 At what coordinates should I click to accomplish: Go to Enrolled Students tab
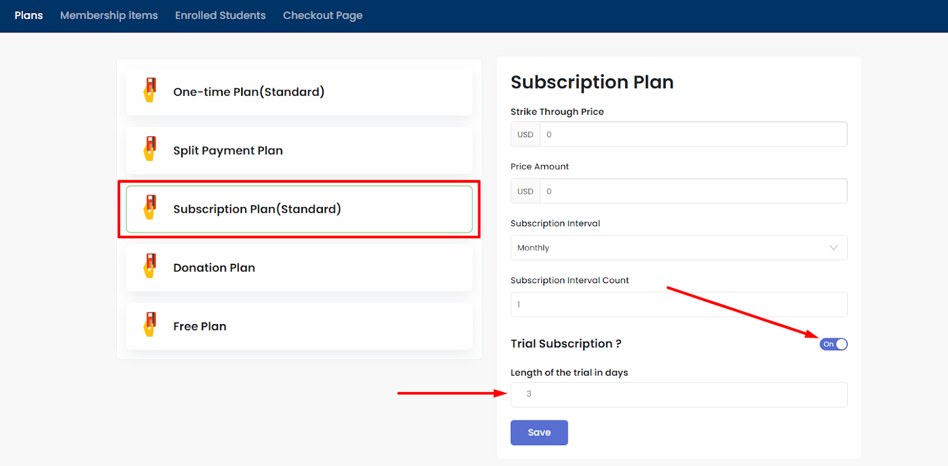(x=220, y=15)
